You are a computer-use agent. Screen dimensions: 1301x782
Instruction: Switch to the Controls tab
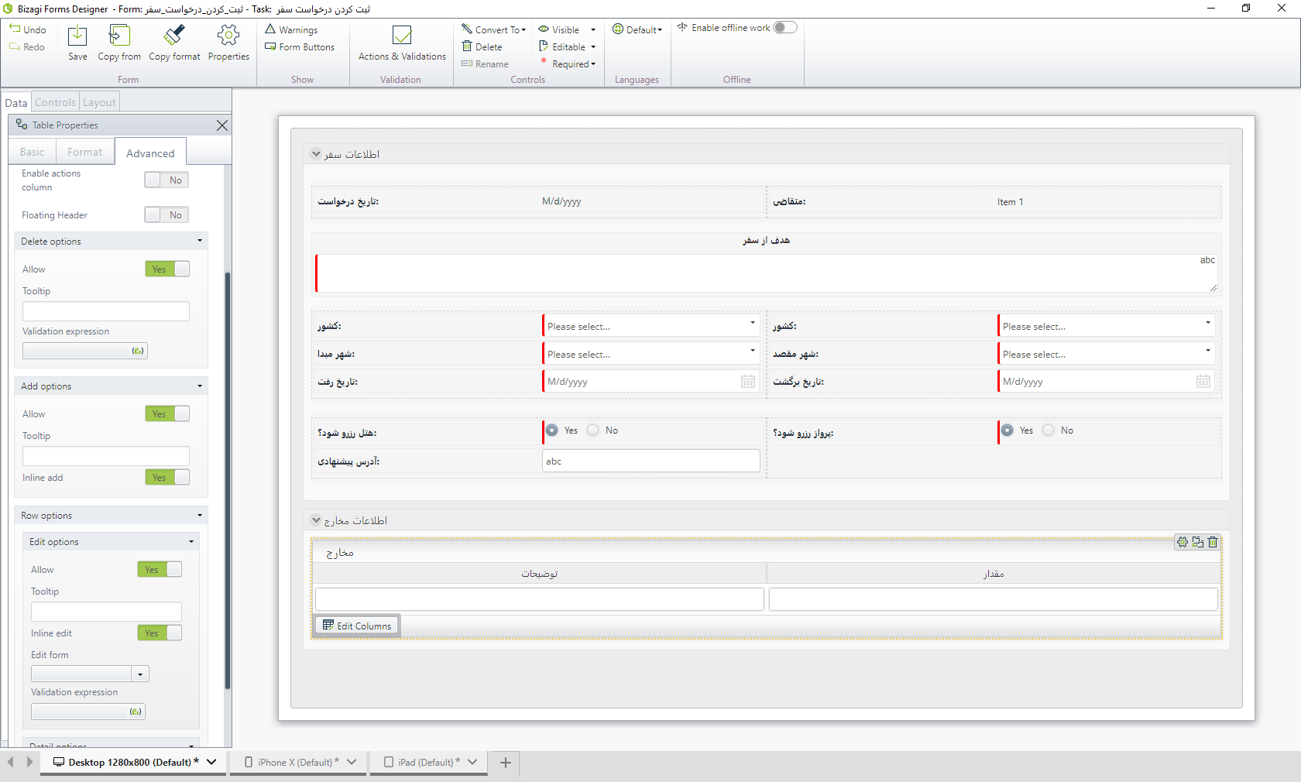pyautogui.click(x=55, y=102)
